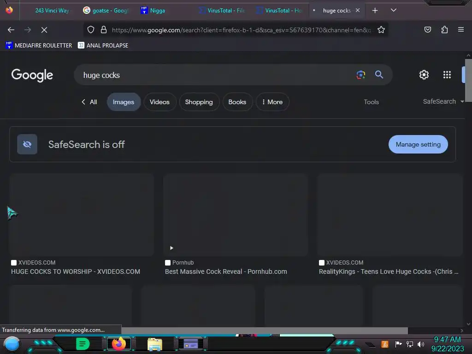Select the Books filter
This screenshot has height=354, width=472.
click(x=237, y=102)
